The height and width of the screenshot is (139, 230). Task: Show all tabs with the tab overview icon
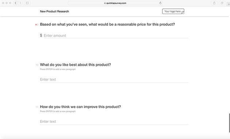click(x=222, y=3)
